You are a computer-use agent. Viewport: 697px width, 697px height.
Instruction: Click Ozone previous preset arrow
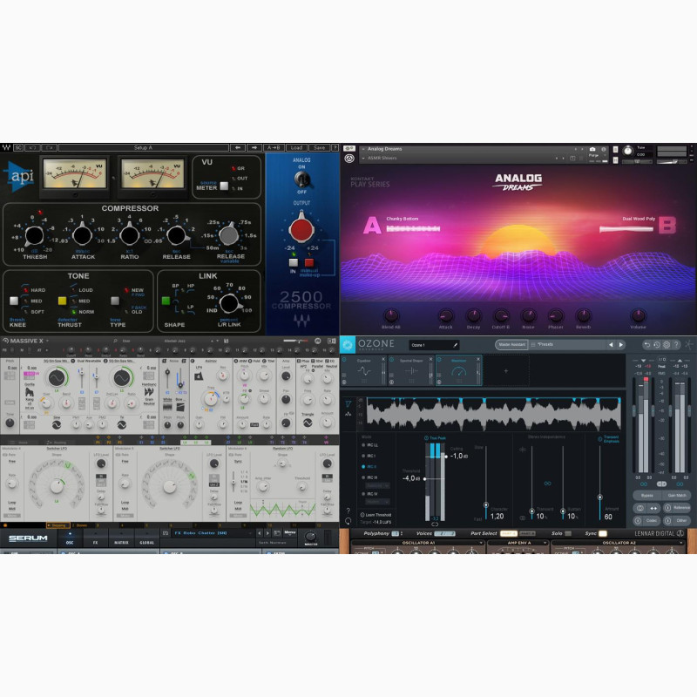coord(611,344)
